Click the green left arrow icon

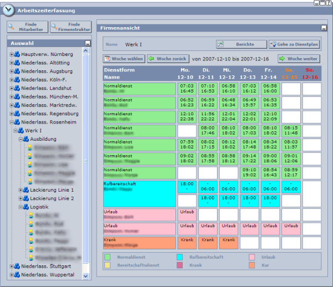[151, 59]
